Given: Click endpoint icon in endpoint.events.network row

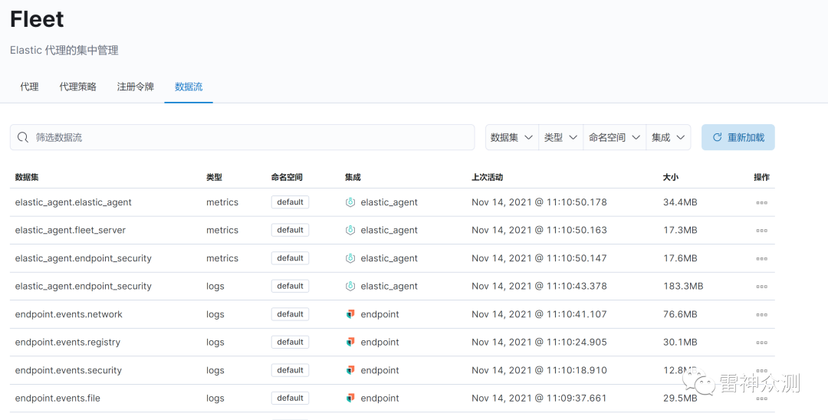Looking at the screenshot, I should 350,314.
